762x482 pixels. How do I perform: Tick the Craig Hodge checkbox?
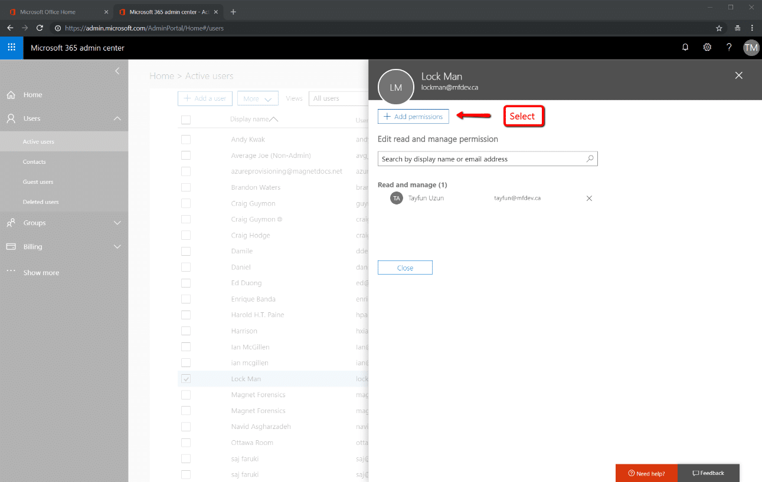[186, 235]
